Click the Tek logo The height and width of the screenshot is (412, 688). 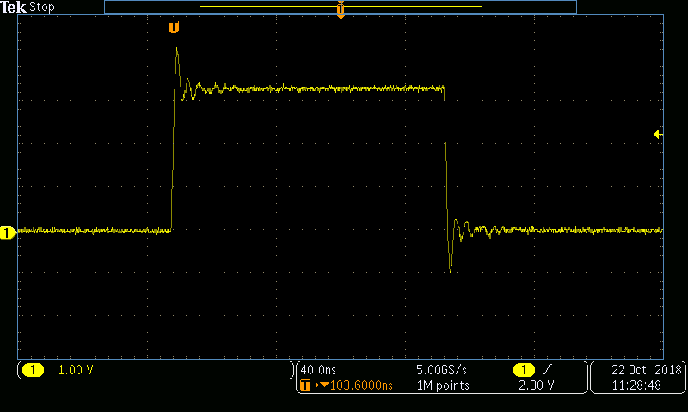click(14, 7)
